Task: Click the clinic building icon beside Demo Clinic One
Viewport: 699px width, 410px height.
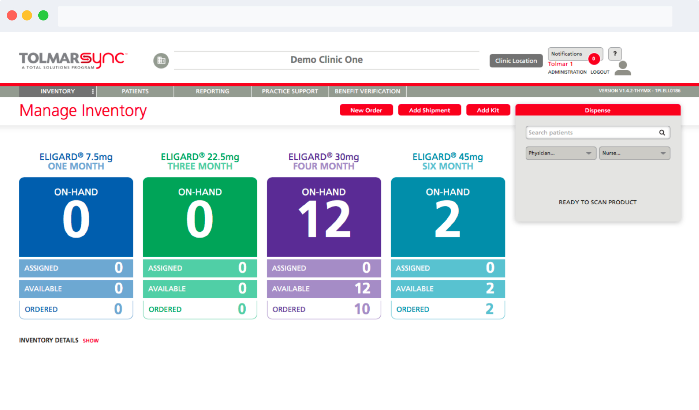Action: [161, 60]
